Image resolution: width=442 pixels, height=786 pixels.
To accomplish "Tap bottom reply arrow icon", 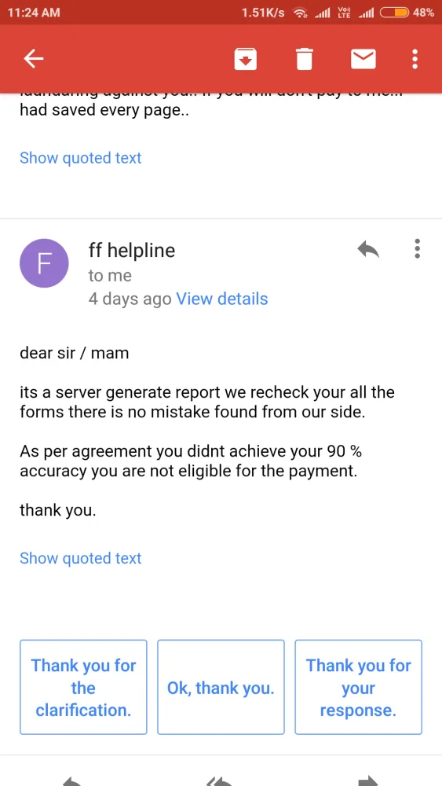I will (74, 780).
